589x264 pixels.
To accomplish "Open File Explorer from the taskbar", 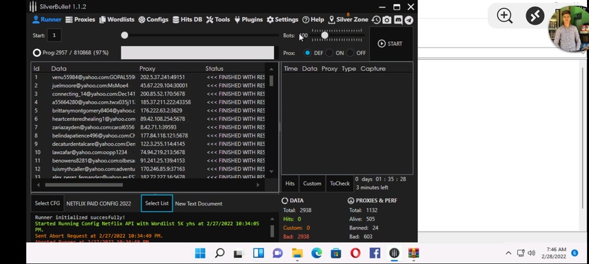I will coord(297,253).
